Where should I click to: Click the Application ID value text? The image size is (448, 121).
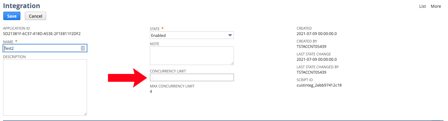tap(42, 34)
